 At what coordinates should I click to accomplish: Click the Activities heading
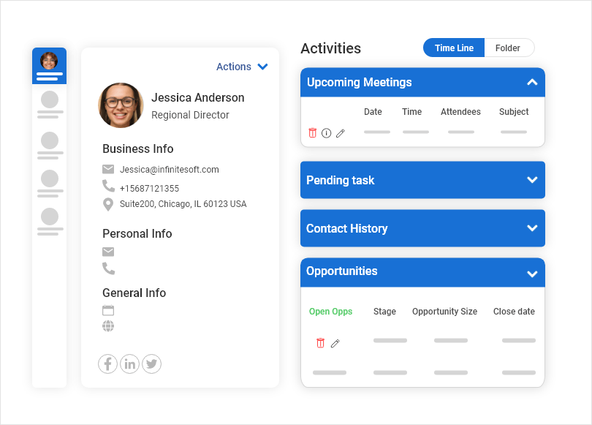[x=331, y=48]
